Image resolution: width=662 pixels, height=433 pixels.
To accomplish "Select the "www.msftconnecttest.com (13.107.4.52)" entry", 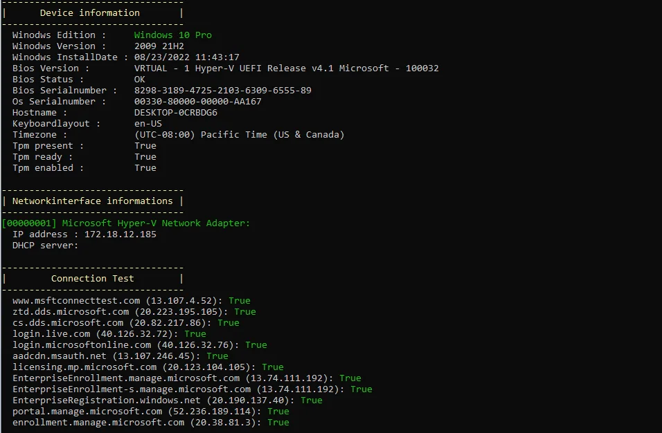I will click(x=117, y=301).
